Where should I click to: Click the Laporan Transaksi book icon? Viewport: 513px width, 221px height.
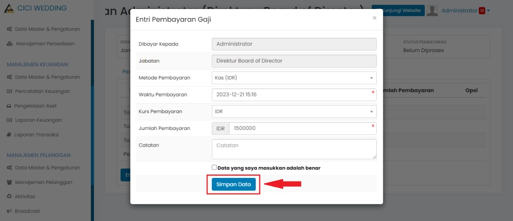pos(9,134)
